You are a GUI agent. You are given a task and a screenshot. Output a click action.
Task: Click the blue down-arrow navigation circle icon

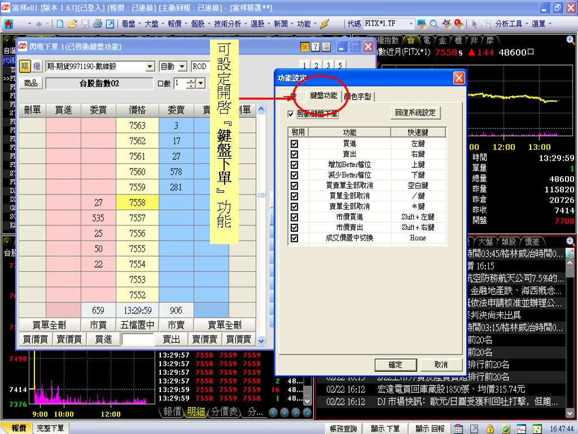point(284,412)
